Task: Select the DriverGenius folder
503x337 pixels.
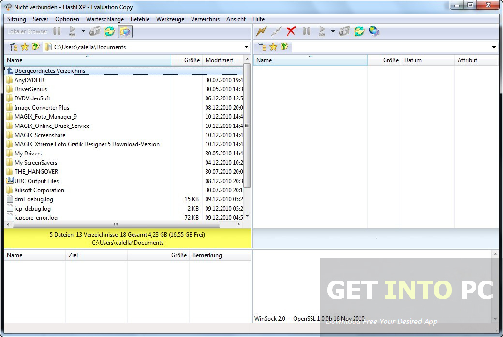Action: [124, 89]
